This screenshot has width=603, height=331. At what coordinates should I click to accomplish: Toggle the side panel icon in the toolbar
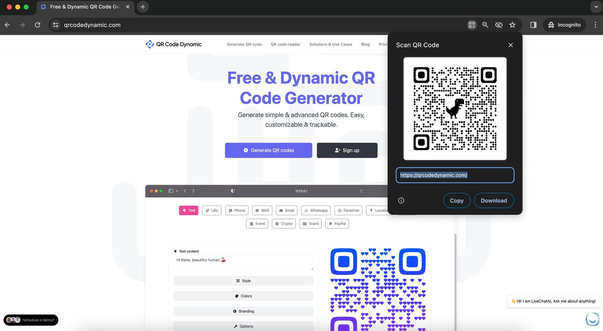pyautogui.click(x=533, y=25)
